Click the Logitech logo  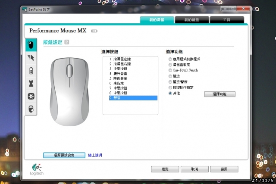(37, 169)
